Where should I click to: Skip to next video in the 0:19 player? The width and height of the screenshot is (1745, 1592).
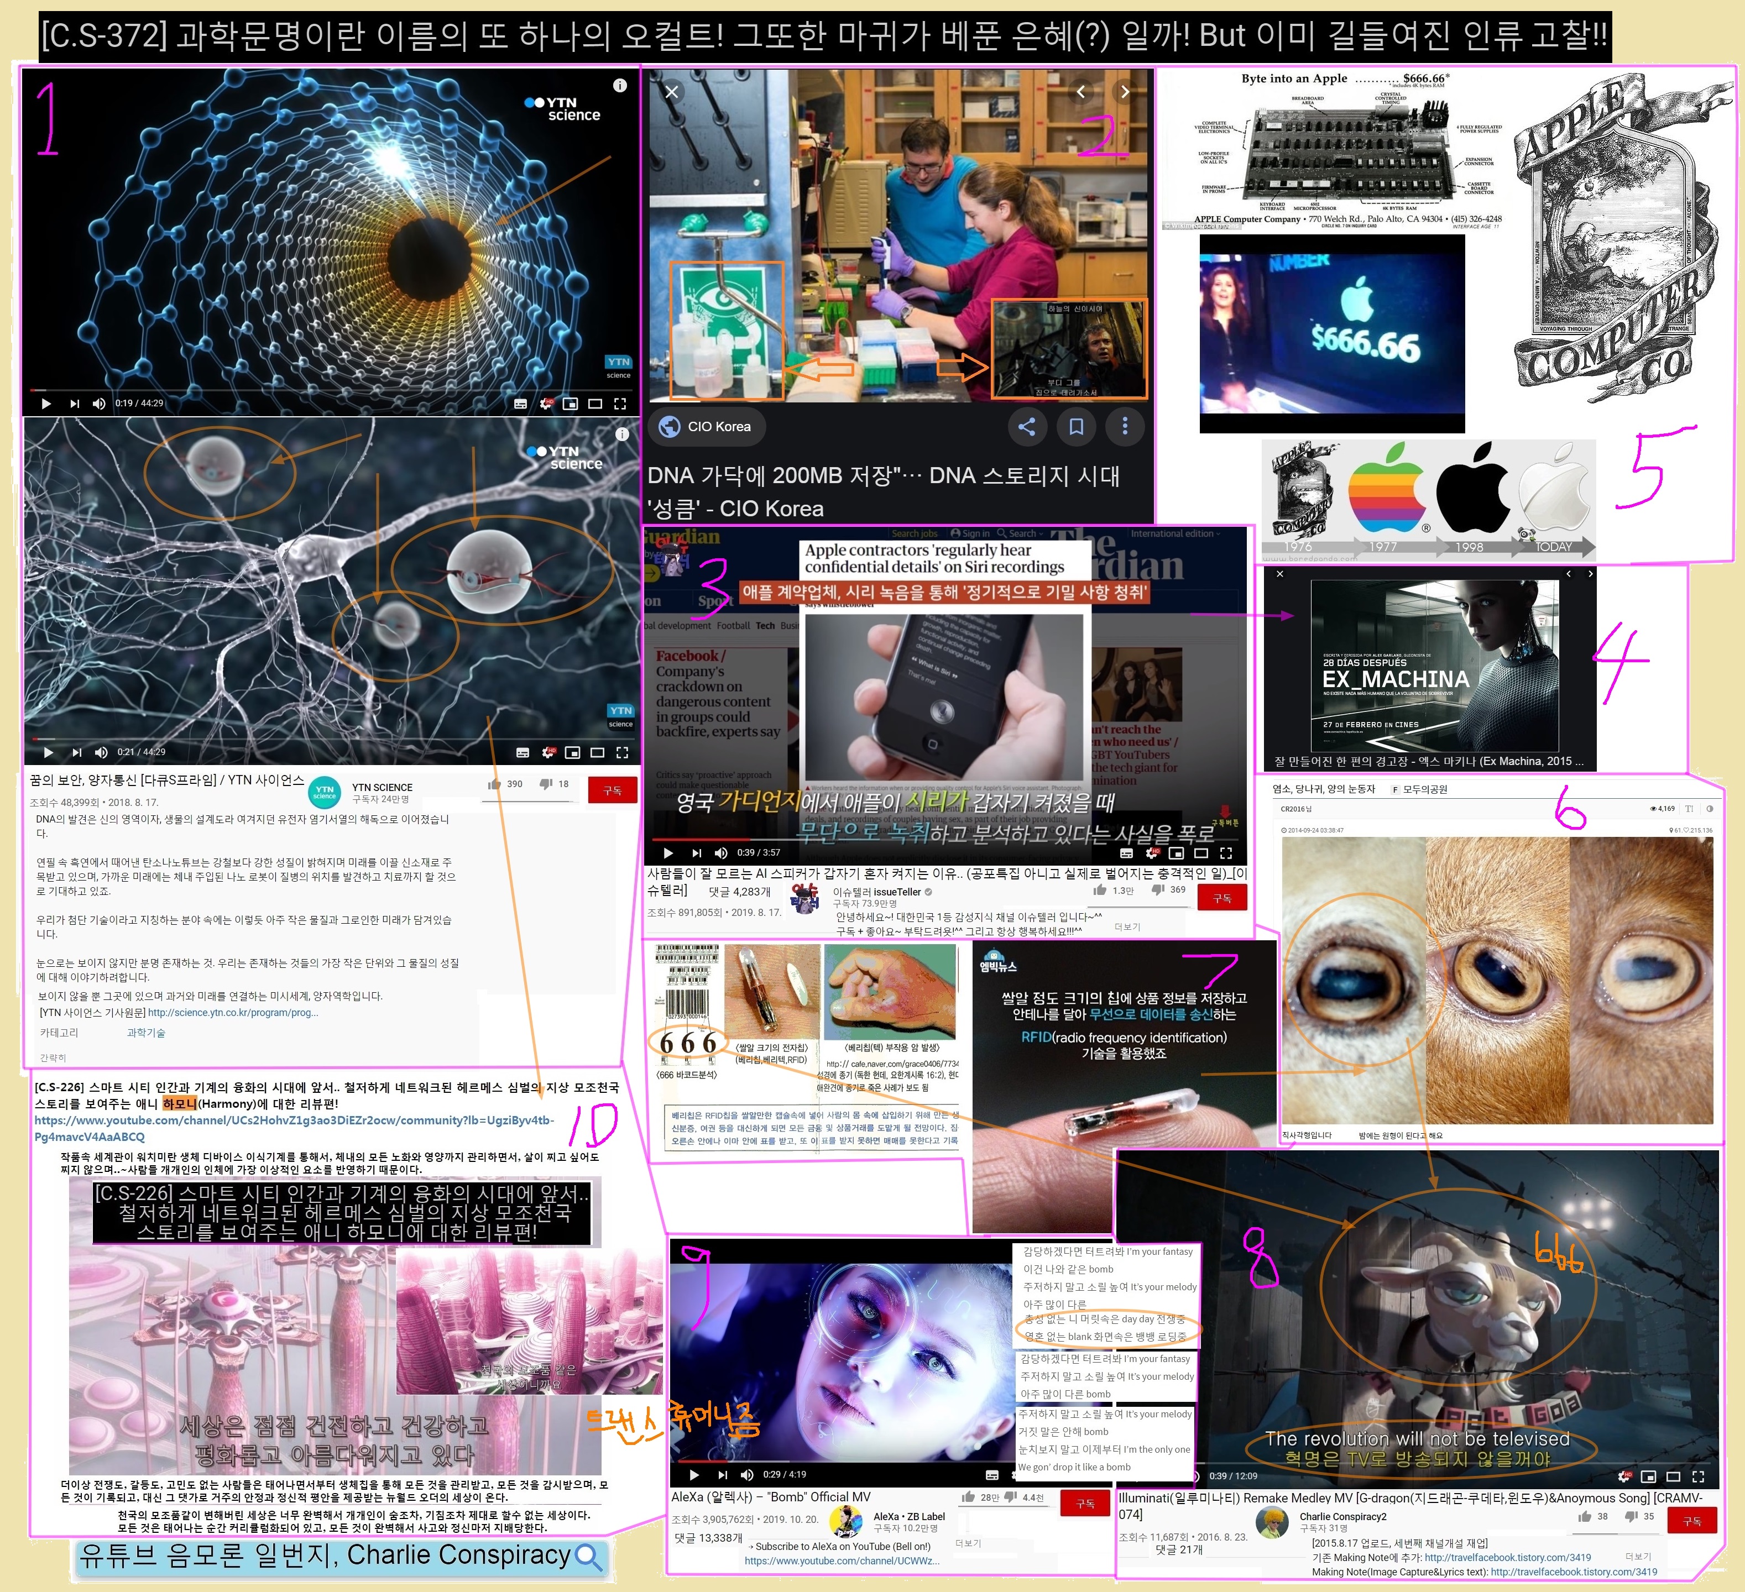[75, 403]
